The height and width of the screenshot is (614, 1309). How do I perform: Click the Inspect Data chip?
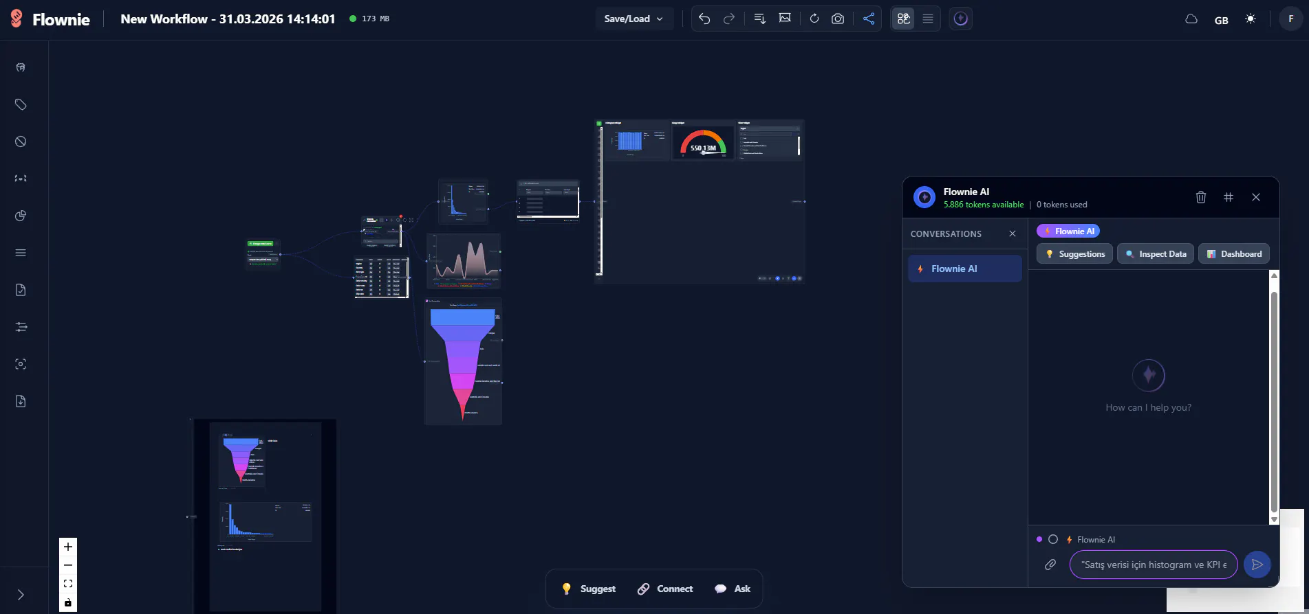point(1156,254)
